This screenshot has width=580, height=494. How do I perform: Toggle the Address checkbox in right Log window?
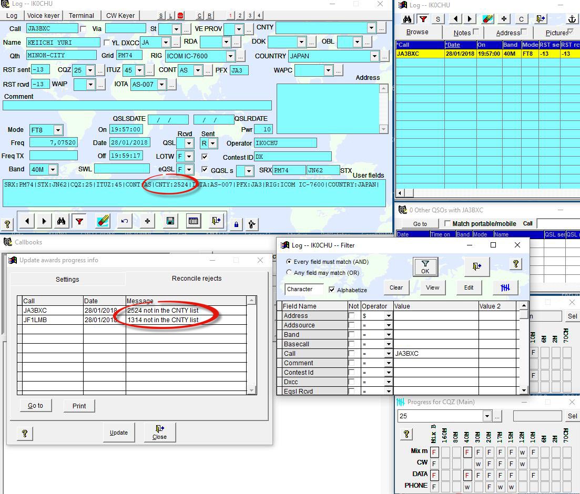524,32
